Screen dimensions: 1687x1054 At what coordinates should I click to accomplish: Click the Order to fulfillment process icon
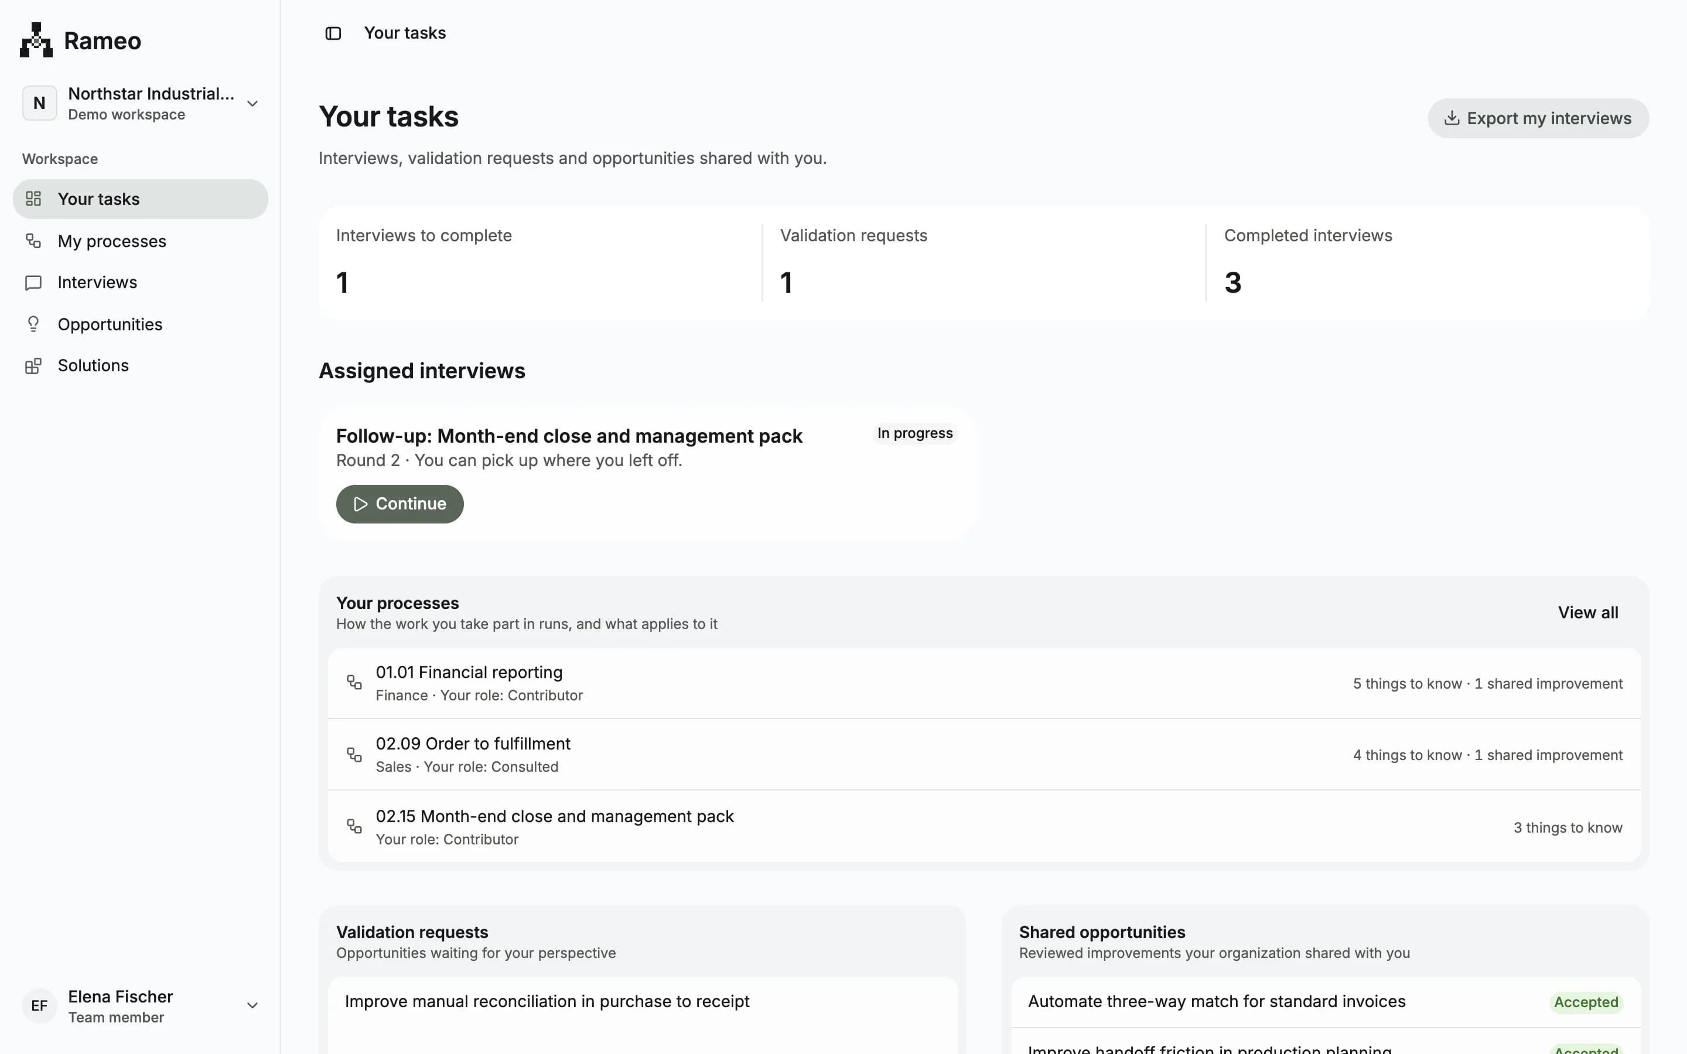(x=354, y=754)
